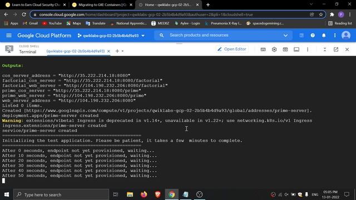Open the Windows Start menu
Screen dimensions: 356x200
tap(7, 194)
